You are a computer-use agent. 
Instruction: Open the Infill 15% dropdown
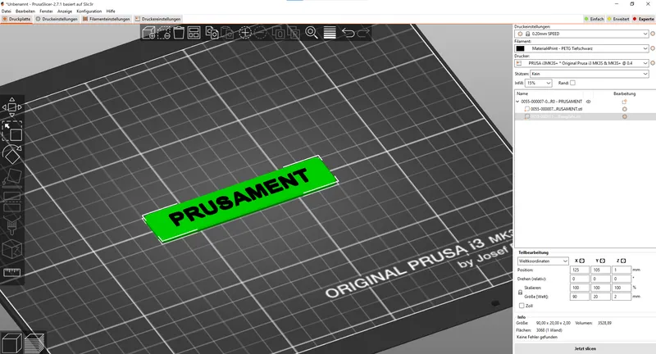[x=539, y=83]
